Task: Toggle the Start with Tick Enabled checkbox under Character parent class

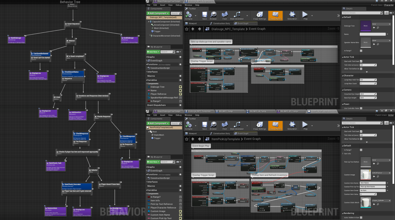Action: coord(361,61)
